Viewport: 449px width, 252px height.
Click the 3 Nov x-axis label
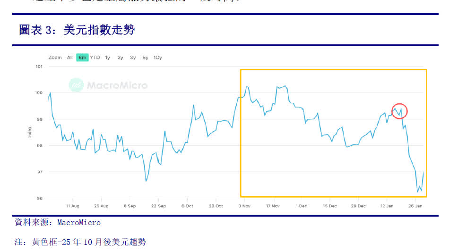point(244,206)
